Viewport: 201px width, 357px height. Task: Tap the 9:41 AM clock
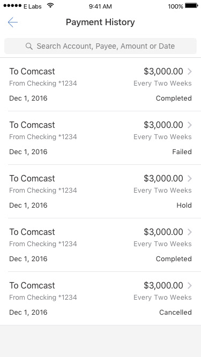click(x=100, y=6)
